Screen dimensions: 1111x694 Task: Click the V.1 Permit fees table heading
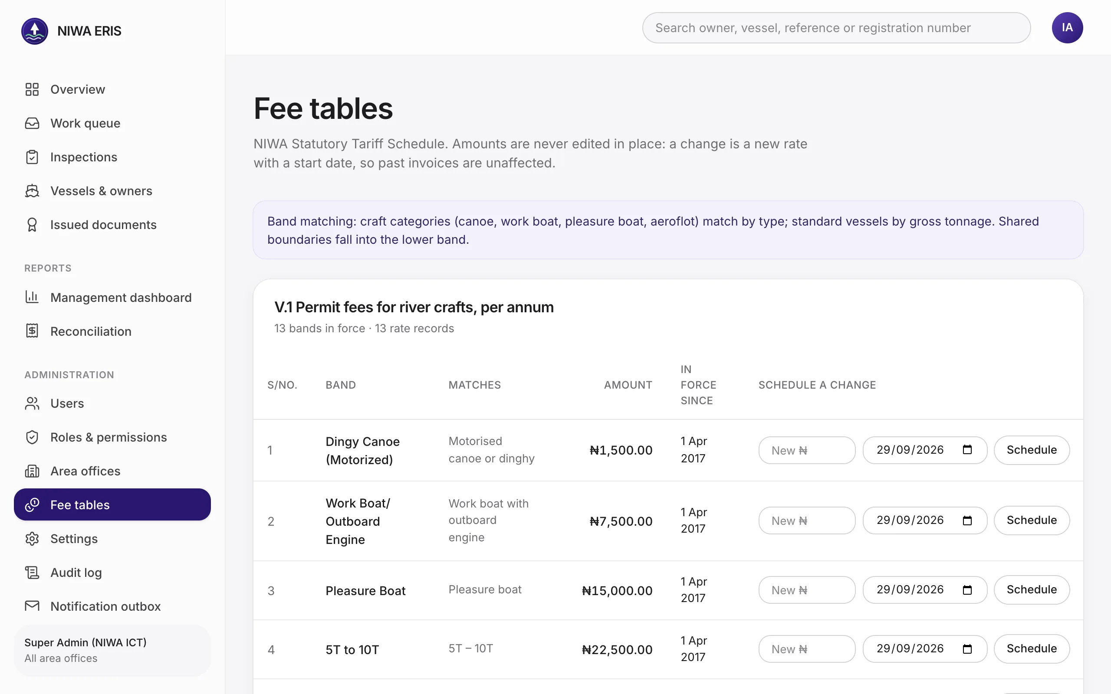point(414,307)
